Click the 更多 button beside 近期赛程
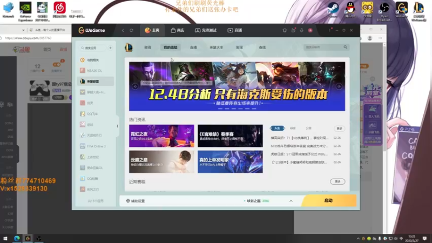This screenshot has width=432, height=243. point(337,181)
